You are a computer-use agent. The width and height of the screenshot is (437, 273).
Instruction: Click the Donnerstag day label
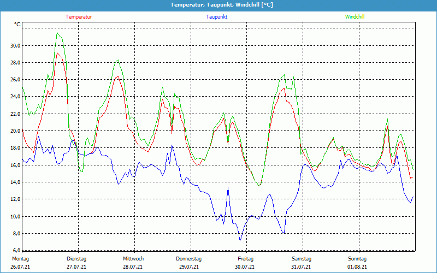(x=188, y=259)
